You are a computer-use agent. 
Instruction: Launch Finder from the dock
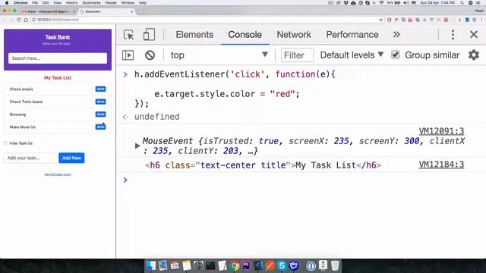click(151, 265)
